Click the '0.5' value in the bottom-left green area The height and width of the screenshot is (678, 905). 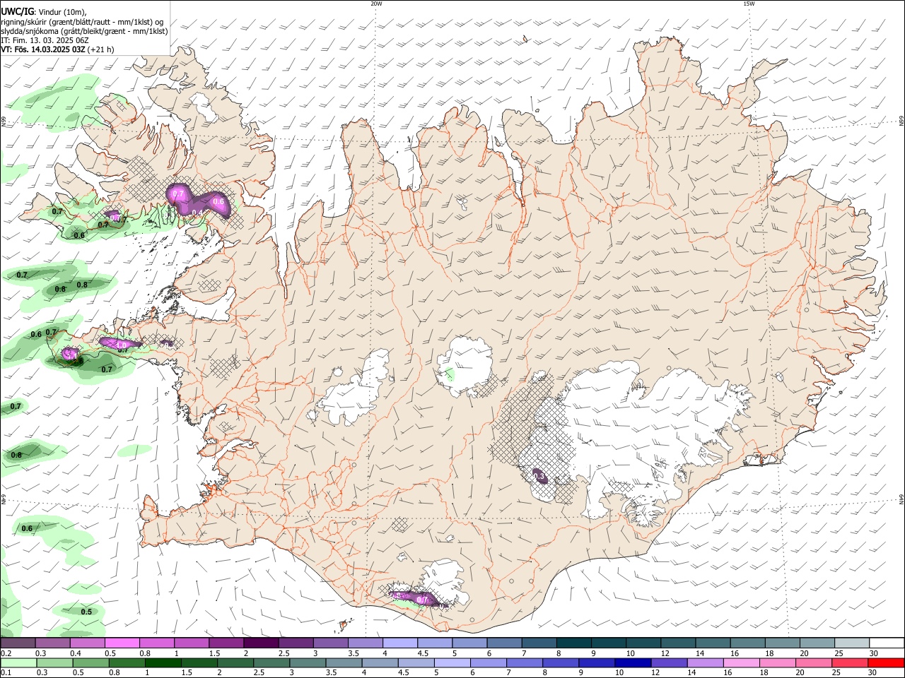pos(86,612)
